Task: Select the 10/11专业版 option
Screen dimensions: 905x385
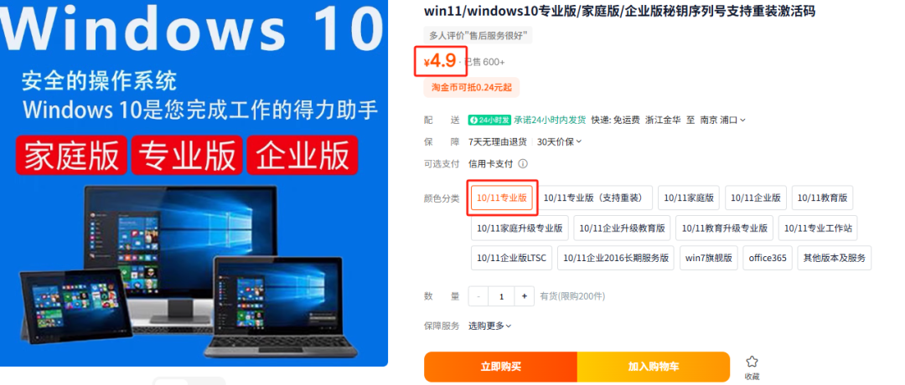Action: click(x=502, y=198)
